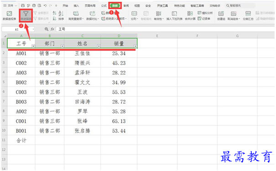
Task: Open the filter dropdown on 工号 header
Action: point(33,46)
